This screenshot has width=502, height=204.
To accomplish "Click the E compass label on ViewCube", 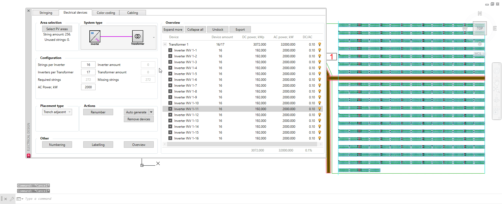I will 495,28.
